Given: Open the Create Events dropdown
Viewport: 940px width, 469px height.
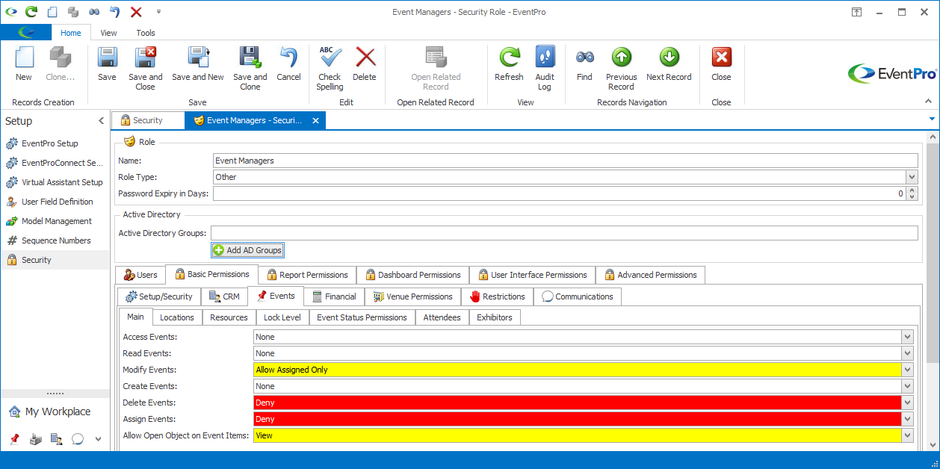Looking at the screenshot, I should 907,386.
